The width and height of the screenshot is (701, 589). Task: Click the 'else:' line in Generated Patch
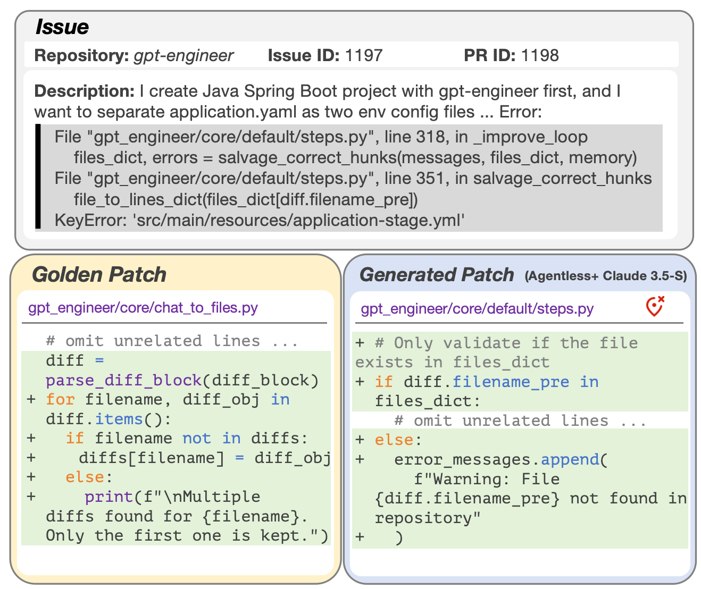tap(389, 440)
